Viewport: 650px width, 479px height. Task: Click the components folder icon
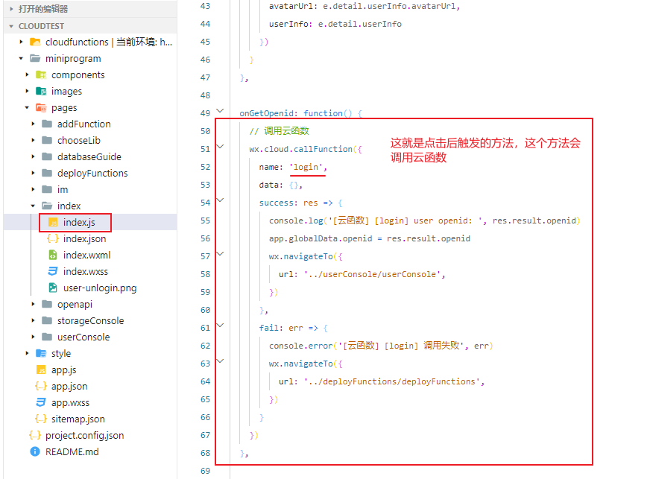pyautogui.click(x=41, y=75)
